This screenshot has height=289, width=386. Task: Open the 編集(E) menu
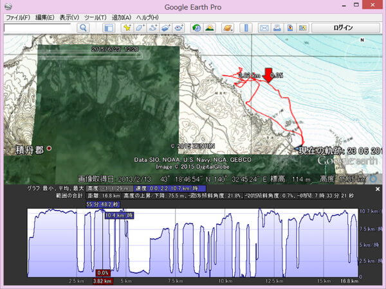tap(45, 17)
